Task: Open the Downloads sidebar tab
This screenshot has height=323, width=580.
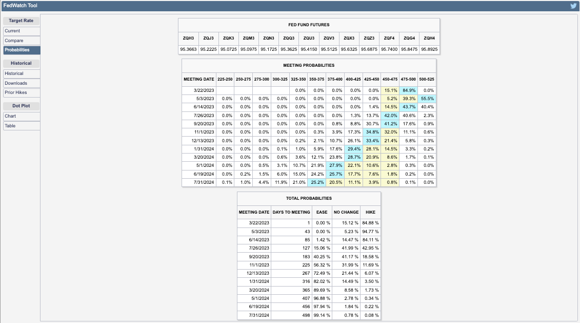Action: [22, 83]
